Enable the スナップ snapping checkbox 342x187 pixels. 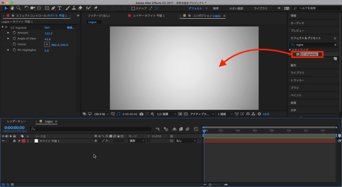click(133, 8)
